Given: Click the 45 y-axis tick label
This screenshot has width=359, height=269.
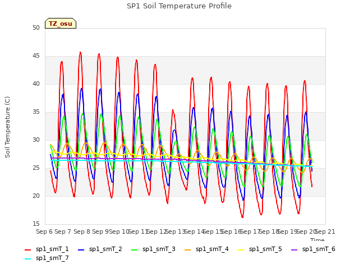Looking at the screenshot, I should coord(36,56).
